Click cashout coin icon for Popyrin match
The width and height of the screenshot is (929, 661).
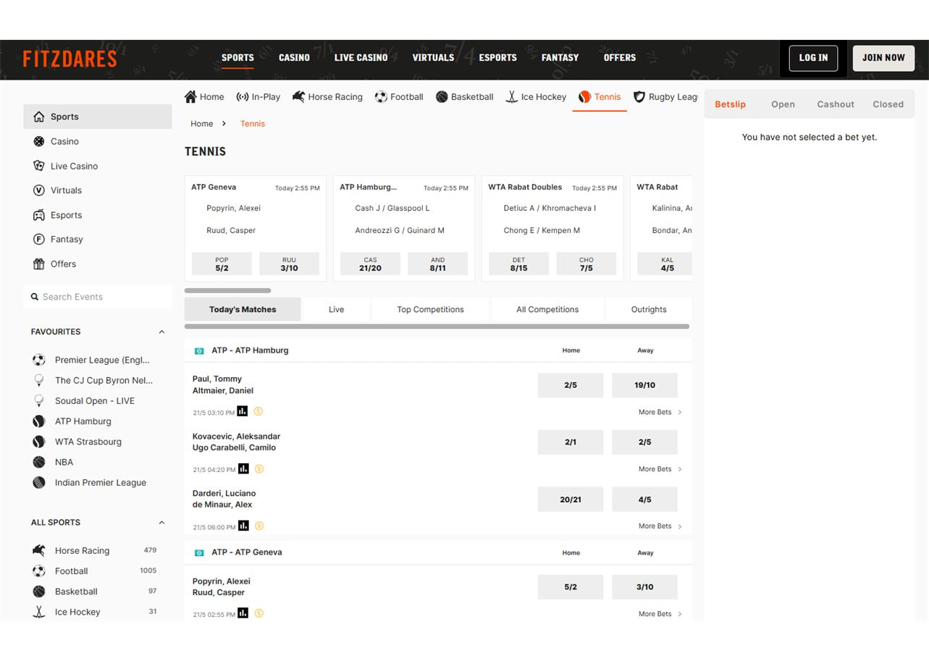point(258,613)
